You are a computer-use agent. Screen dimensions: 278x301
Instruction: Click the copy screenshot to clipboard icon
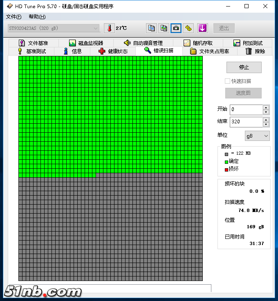(164, 28)
